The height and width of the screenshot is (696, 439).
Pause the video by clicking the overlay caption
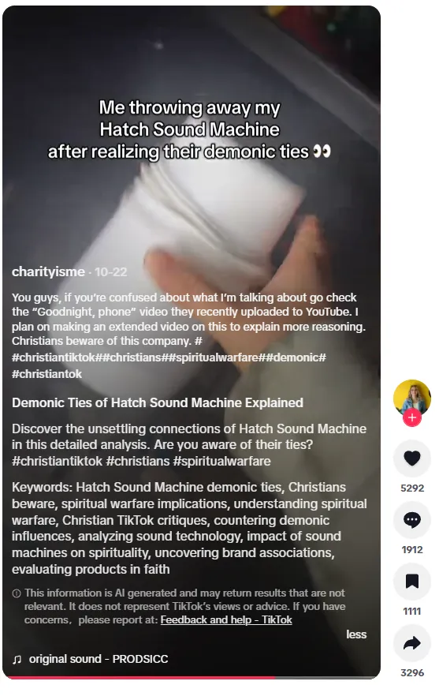pyautogui.click(x=189, y=129)
